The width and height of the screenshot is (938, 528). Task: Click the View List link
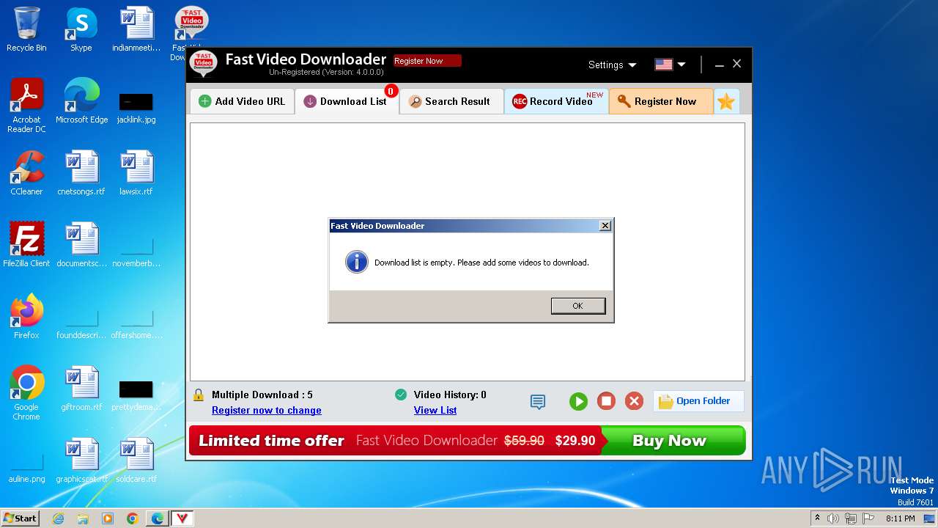tap(435, 410)
